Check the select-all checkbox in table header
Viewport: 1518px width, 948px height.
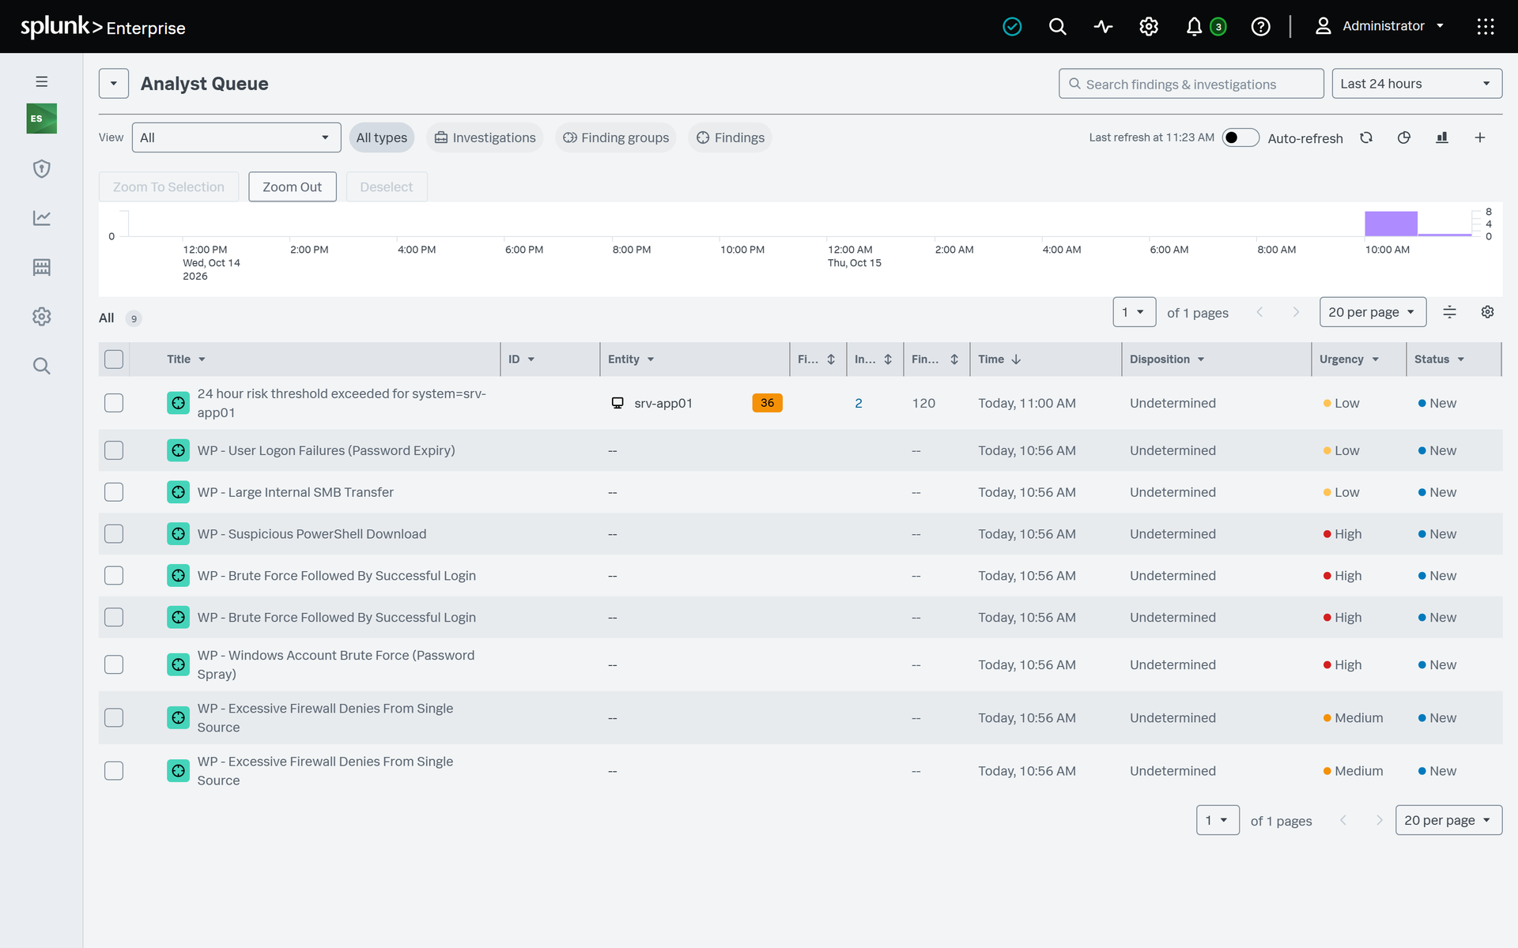point(114,359)
